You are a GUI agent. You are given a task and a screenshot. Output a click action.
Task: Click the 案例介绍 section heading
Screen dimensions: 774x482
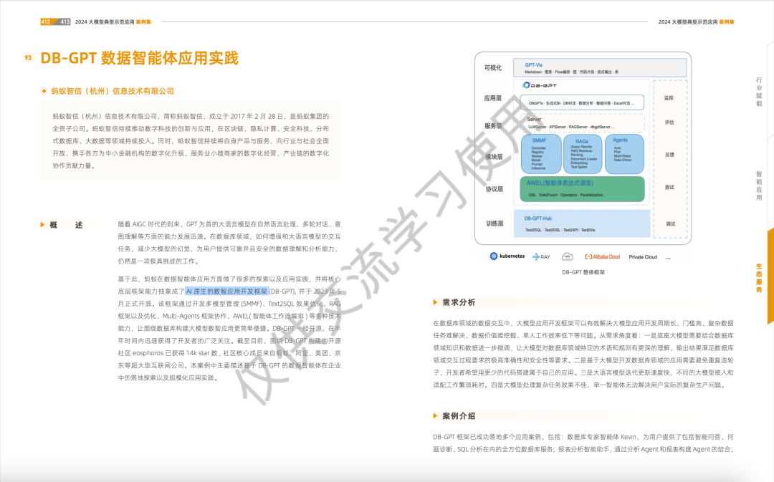point(459,416)
